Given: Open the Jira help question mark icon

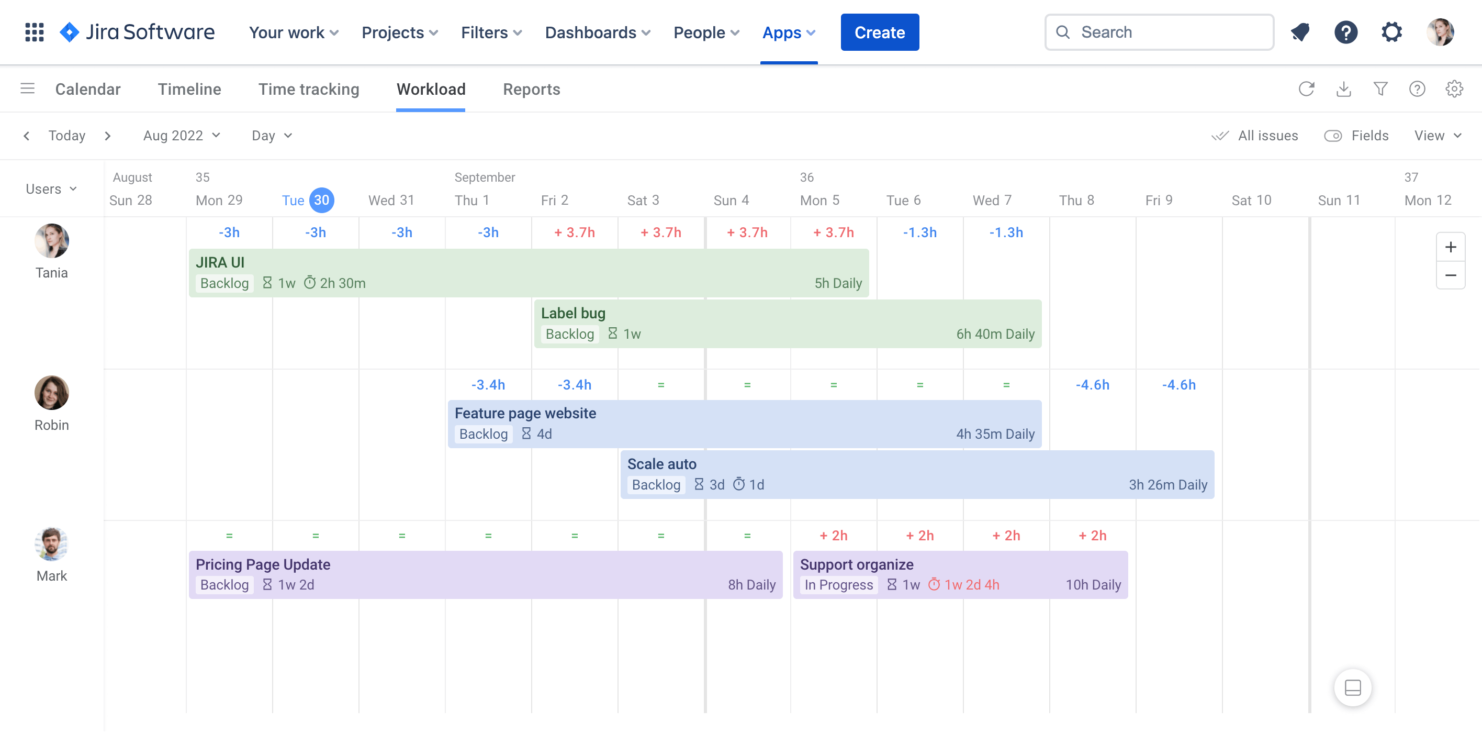Looking at the screenshot, I should (x=1345, y=32).
